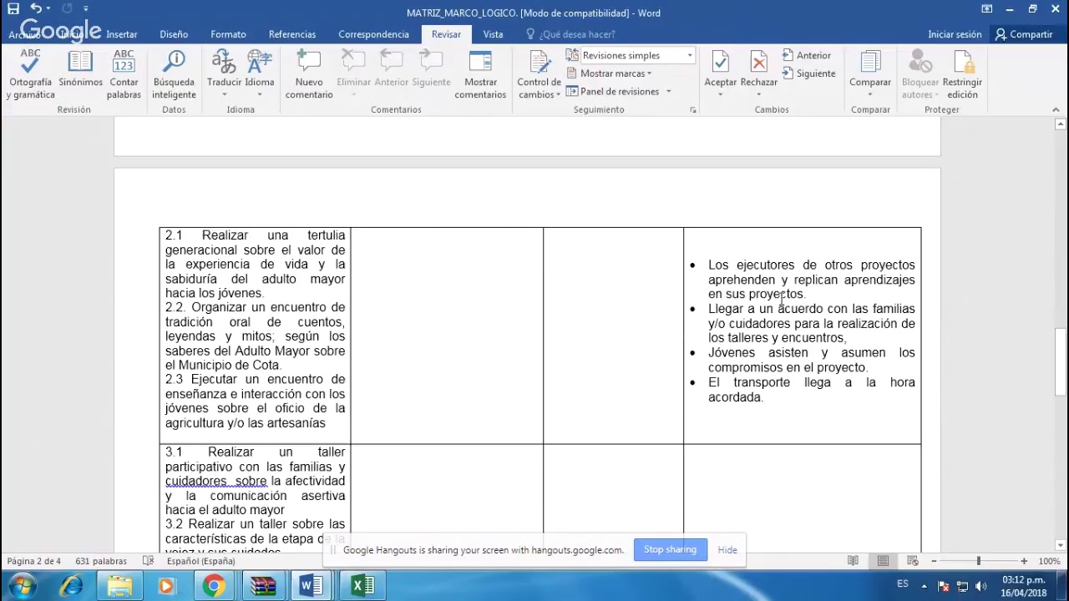Undo last action in quick access toolbar

tap(36, 9)
